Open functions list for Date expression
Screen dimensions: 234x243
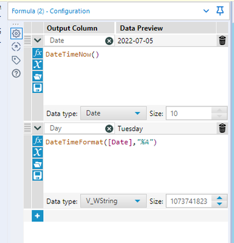coord(38,53)
